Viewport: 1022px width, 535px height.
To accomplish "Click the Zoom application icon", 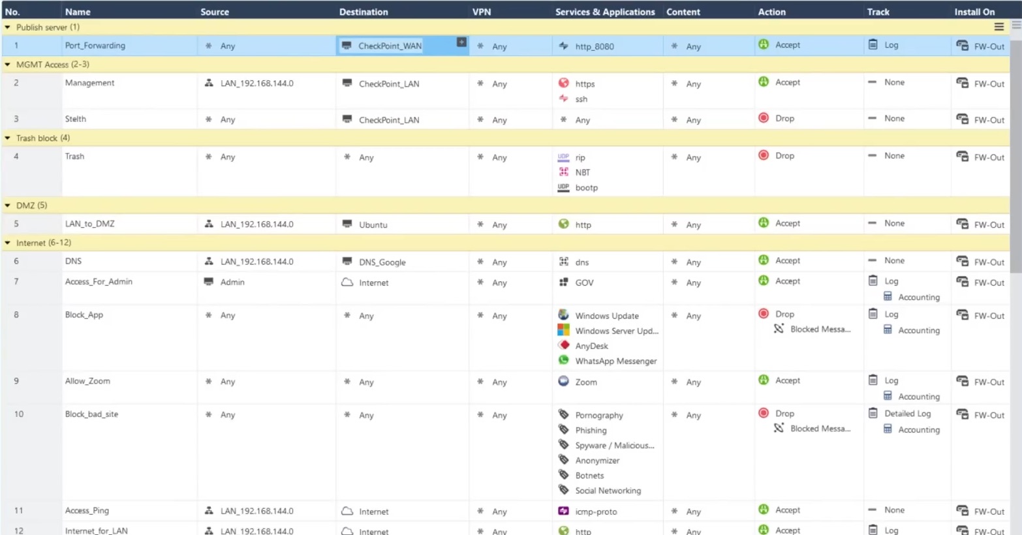I will pos(564,381).
